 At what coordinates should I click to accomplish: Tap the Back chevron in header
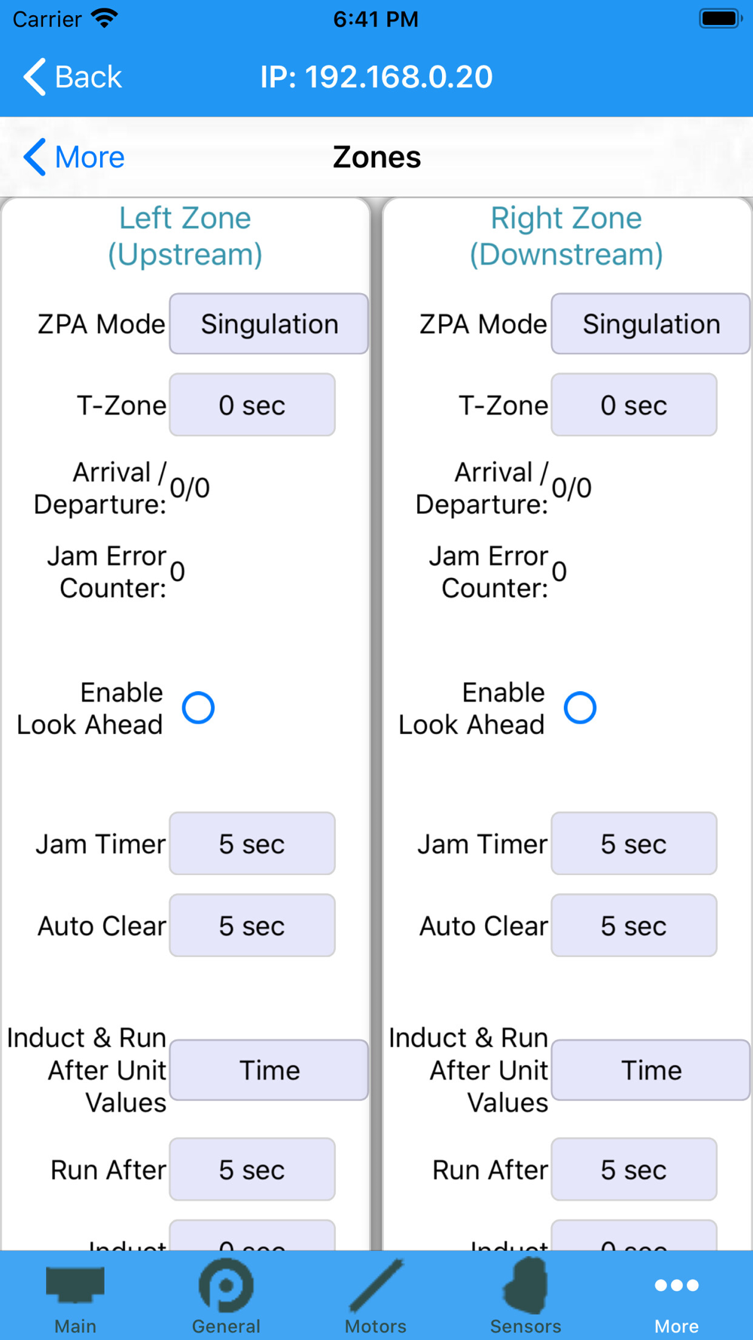(x=35, y=77)
